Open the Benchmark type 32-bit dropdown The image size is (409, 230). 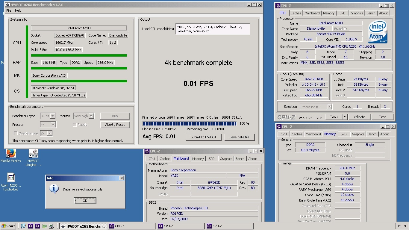click(48, 116)
